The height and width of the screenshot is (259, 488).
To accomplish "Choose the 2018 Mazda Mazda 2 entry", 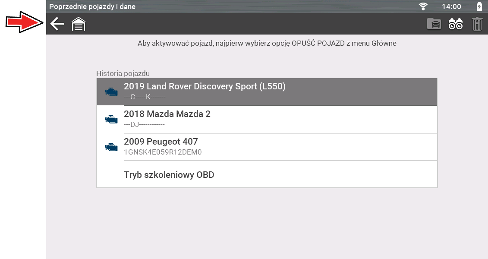I will click(x=167, y=114).
